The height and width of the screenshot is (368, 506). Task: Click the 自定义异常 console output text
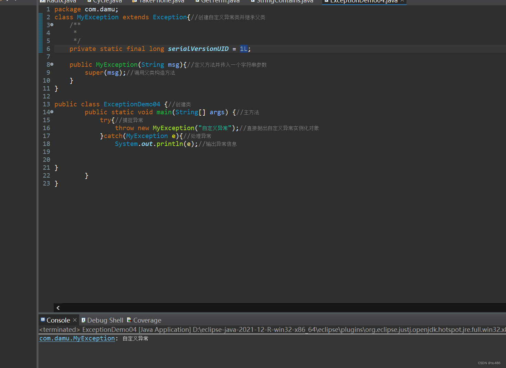pyautogui.click(x=136, y=339)
